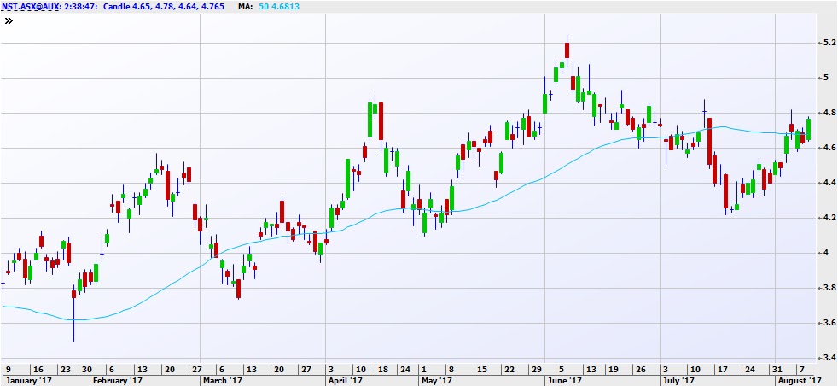Select the 5 price axis label
This screenshot has height=386, width=838.
coord(826,78)
